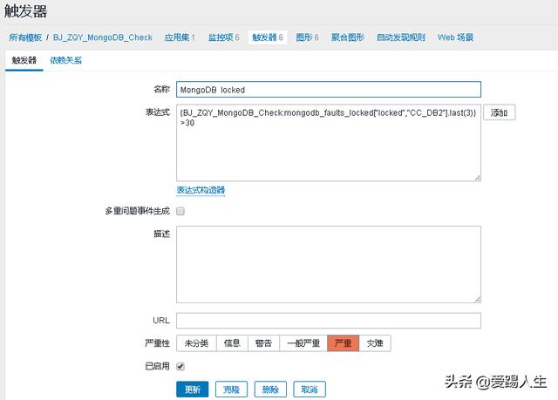
Task: Click the 更新 button
Action: pyautogui.click(x=193, y=390)
